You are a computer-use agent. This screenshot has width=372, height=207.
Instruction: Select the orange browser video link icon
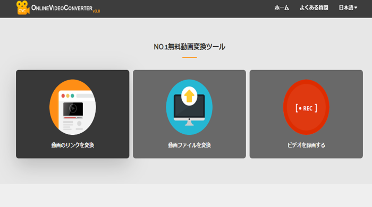[73, 107]
